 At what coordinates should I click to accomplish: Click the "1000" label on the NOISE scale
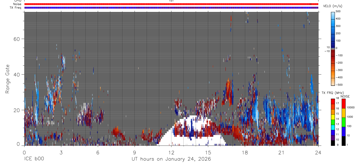350,117
